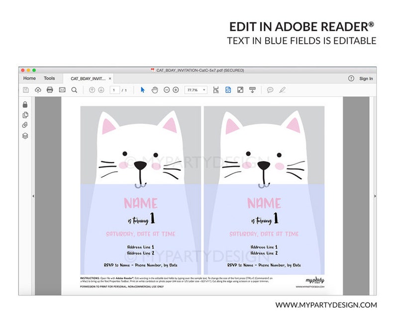Viewport: 395px width, 314px height.
Task: Send file by email envelope icon
Action: click(62, 90)
